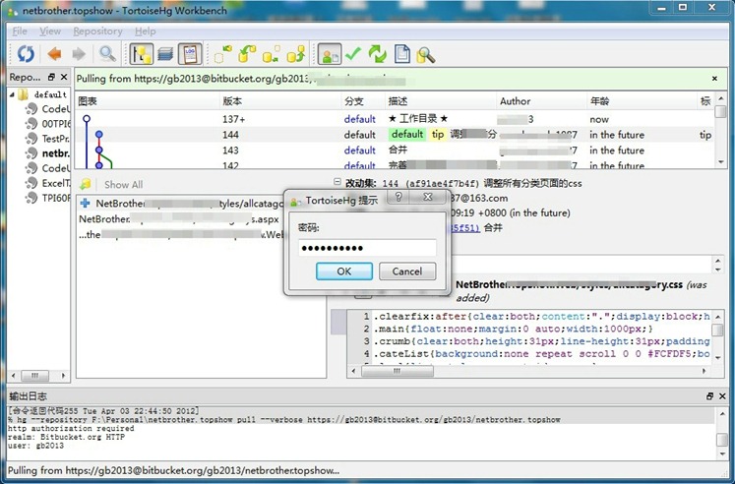Go back with orange left arrow
Screen dimensions: 735x484
coord(55,54)
